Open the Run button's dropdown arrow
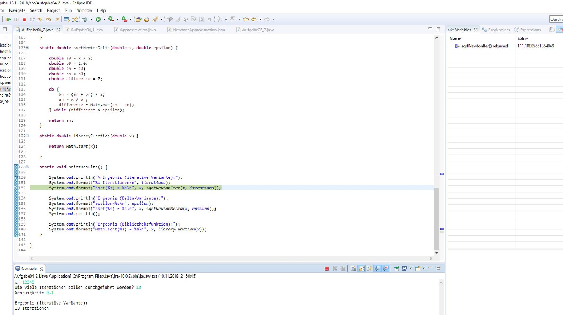The width and height of the screenshot is (563, 315). click(103, 19)
